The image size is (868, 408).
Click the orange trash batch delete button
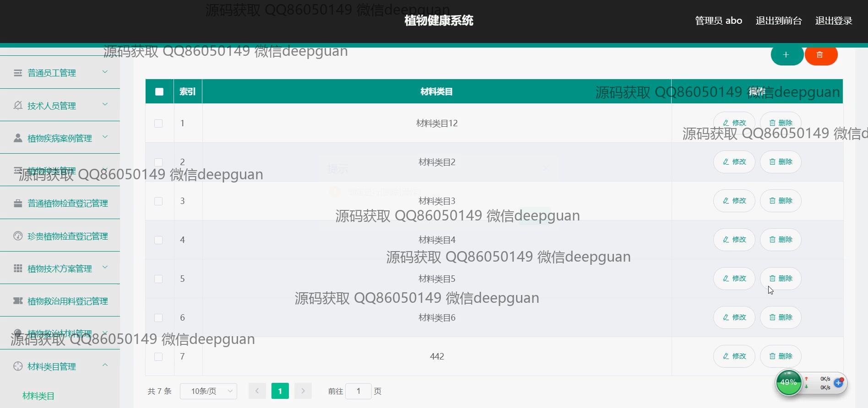[821, 55]
